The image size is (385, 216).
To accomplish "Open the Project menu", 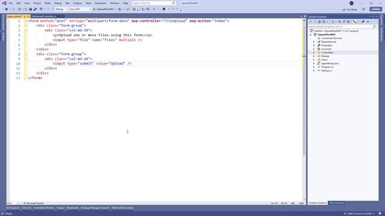I will 37,3.
